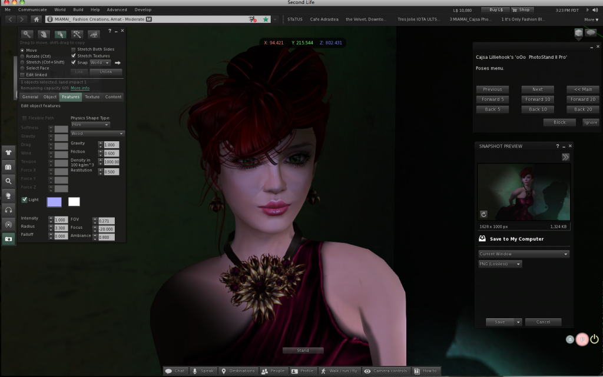This screenshot has width=603, height=377.
Task: Enable Stretch Both Sides checkbox
Action: pos(74,49)
